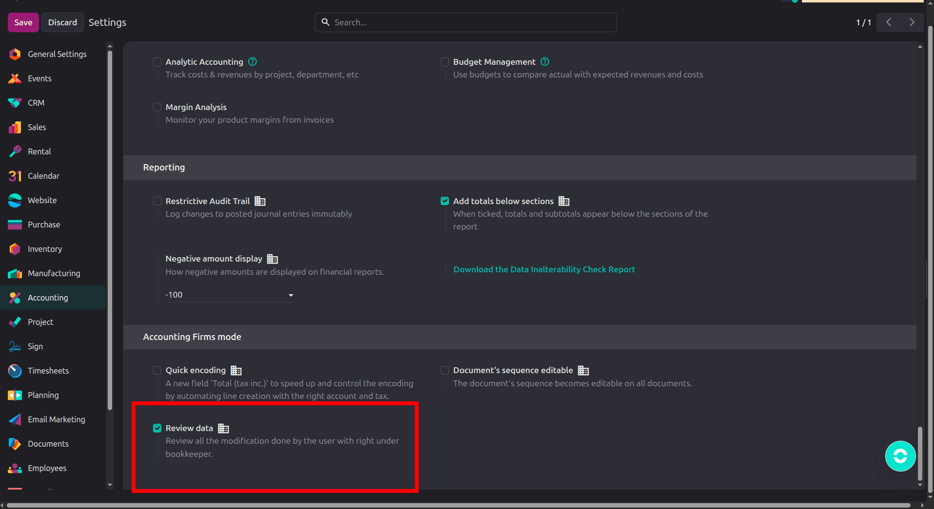
Task: Click the search magnifier icon
Action: click(x=326, y=22)
